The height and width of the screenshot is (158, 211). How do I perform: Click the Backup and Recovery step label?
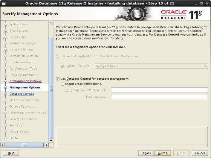click(24, 100)
